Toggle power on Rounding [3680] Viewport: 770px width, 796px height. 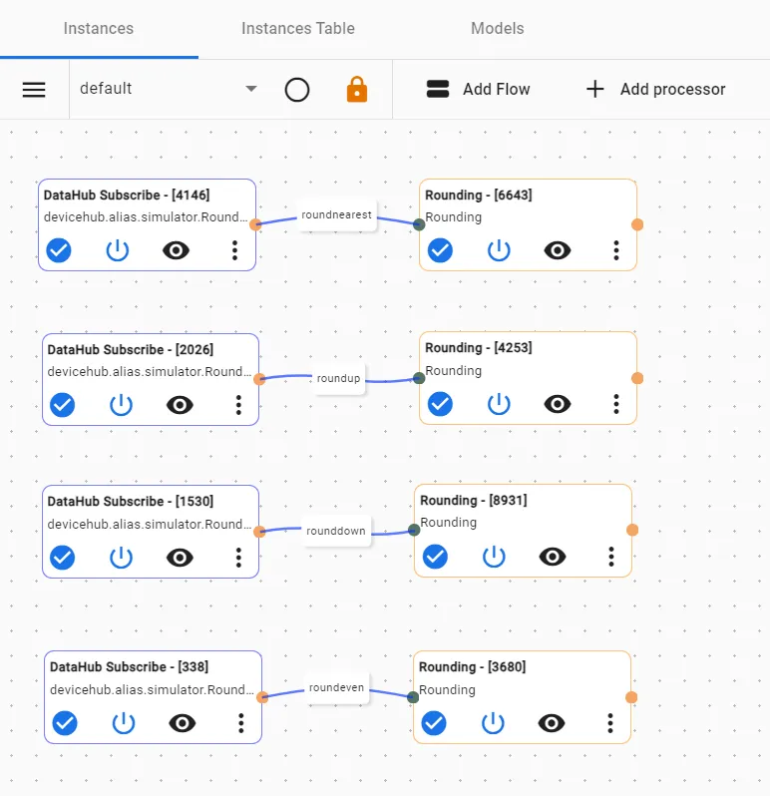[493, 723]
